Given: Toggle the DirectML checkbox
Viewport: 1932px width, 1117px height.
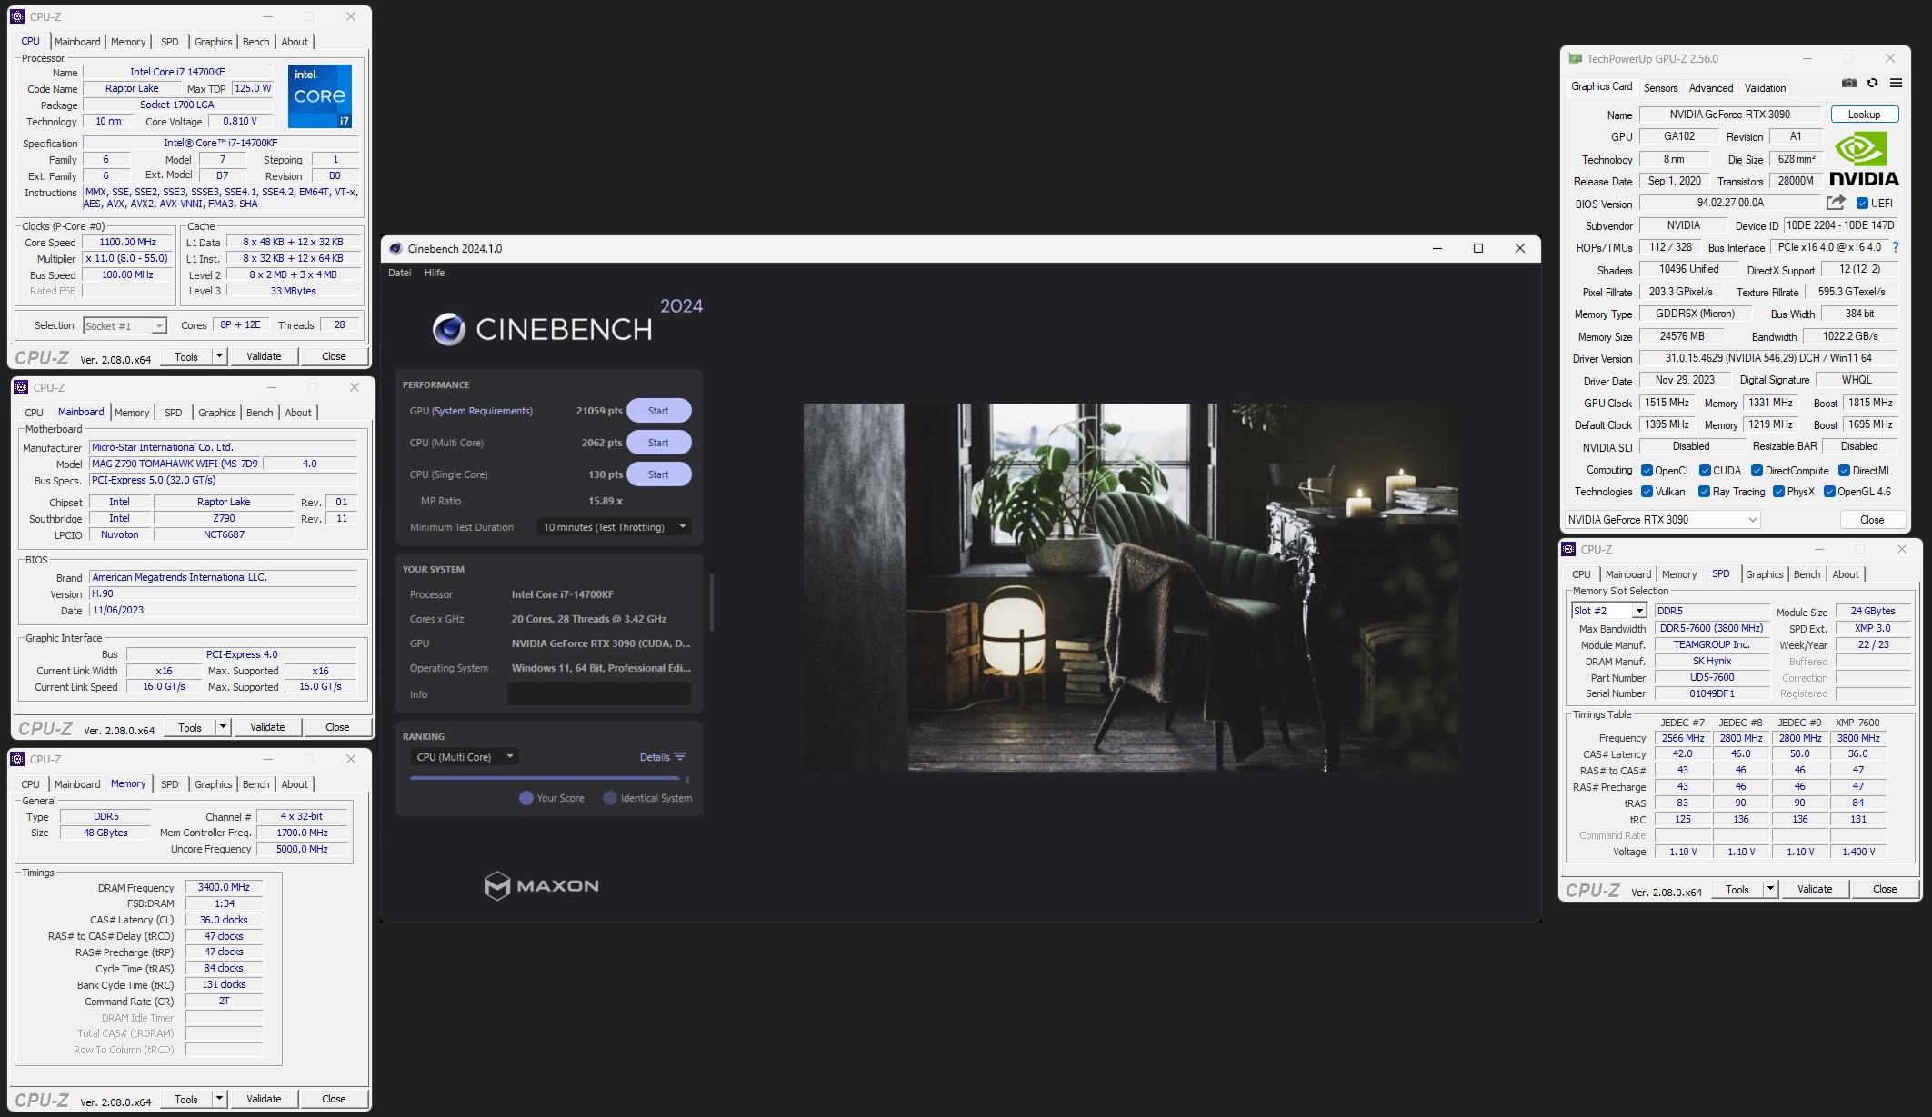Looking at the screenshot, I should (x=1844, y=471).
